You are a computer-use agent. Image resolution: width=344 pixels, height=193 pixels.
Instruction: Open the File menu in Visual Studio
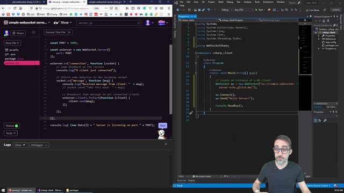182,2
